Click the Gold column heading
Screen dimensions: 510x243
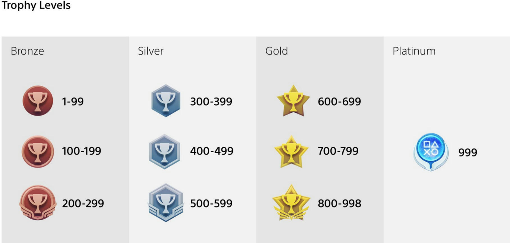click(x=277, y=51)
